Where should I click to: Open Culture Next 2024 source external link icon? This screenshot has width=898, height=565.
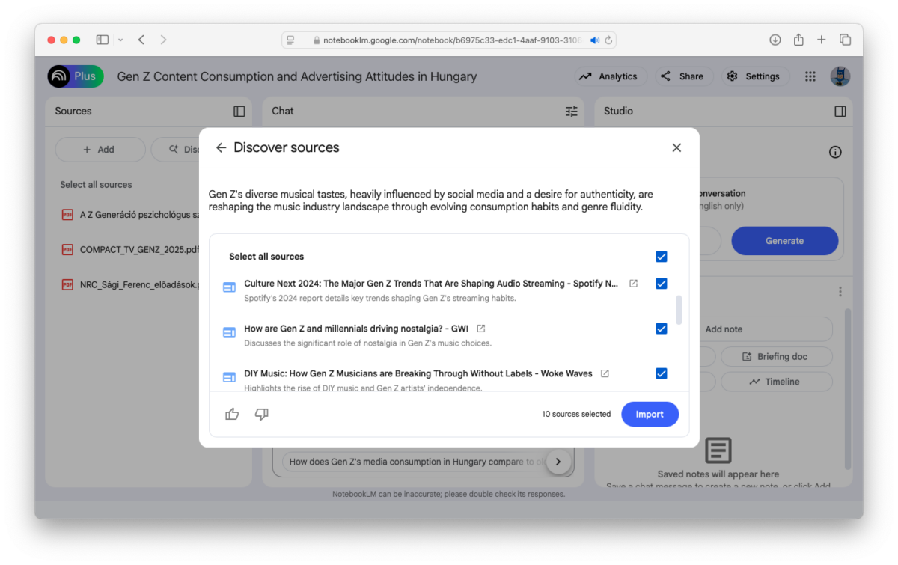click(x=634, y=284)
